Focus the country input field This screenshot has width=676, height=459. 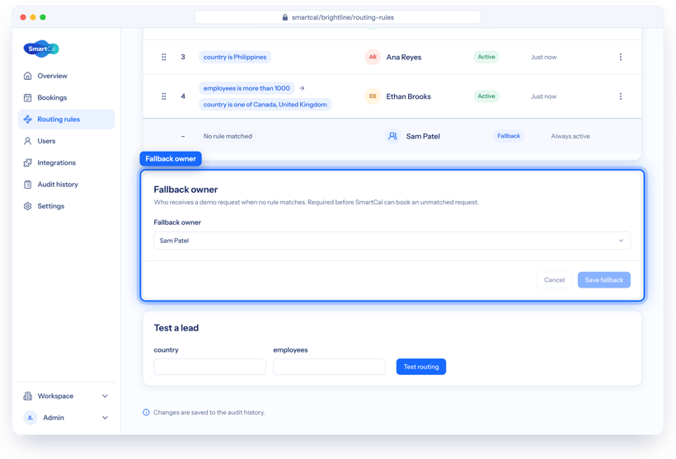[210, 367]
